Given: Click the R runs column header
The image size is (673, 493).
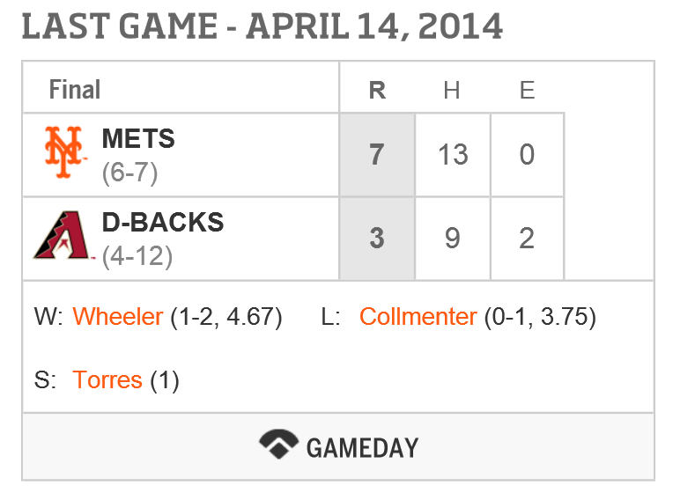Looking at the screenshot, I should coord(377,90).
